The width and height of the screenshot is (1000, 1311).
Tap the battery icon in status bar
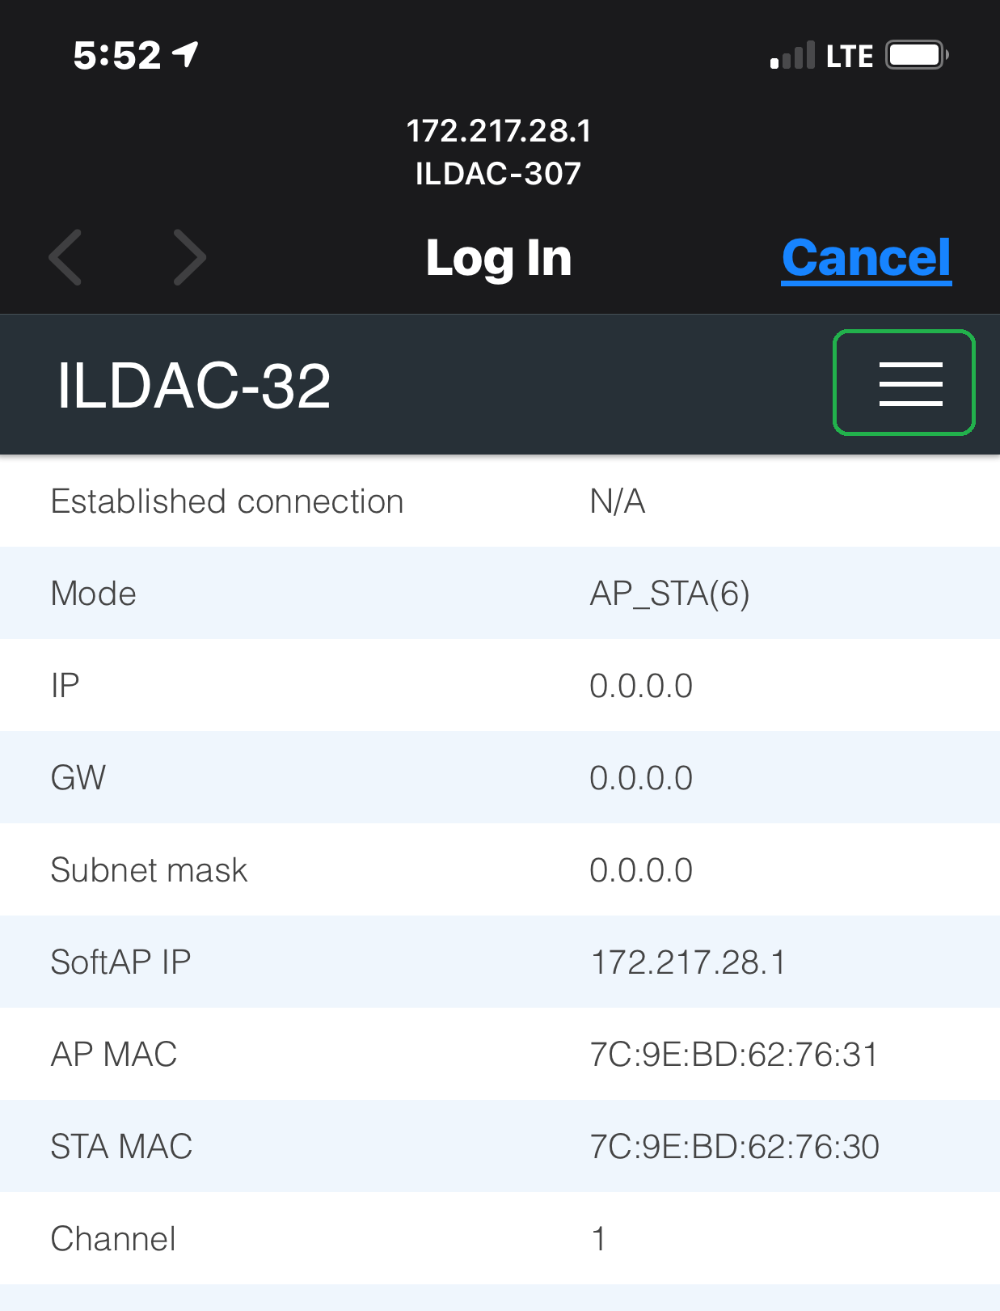tap(918, 56)
